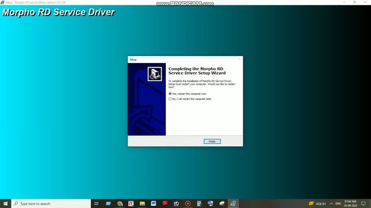Click the 'Completing the Morpho RD' heading
The width and height of the screenshot is (371, 208).
pyautogui.click(x=197, y=70)
